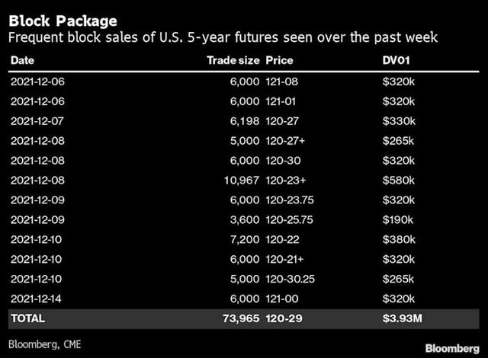Click the "Bloomberg, CME" source credit

coord(46,344)
